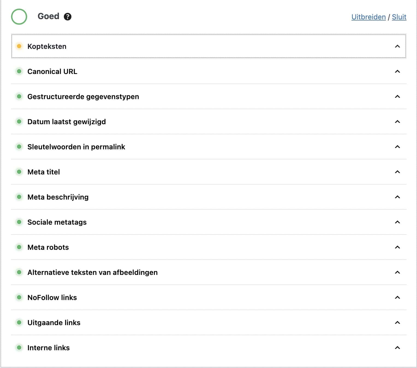Click the green dot beside Sociale metatags
This screenshot has height=368, width=417.
19,222
